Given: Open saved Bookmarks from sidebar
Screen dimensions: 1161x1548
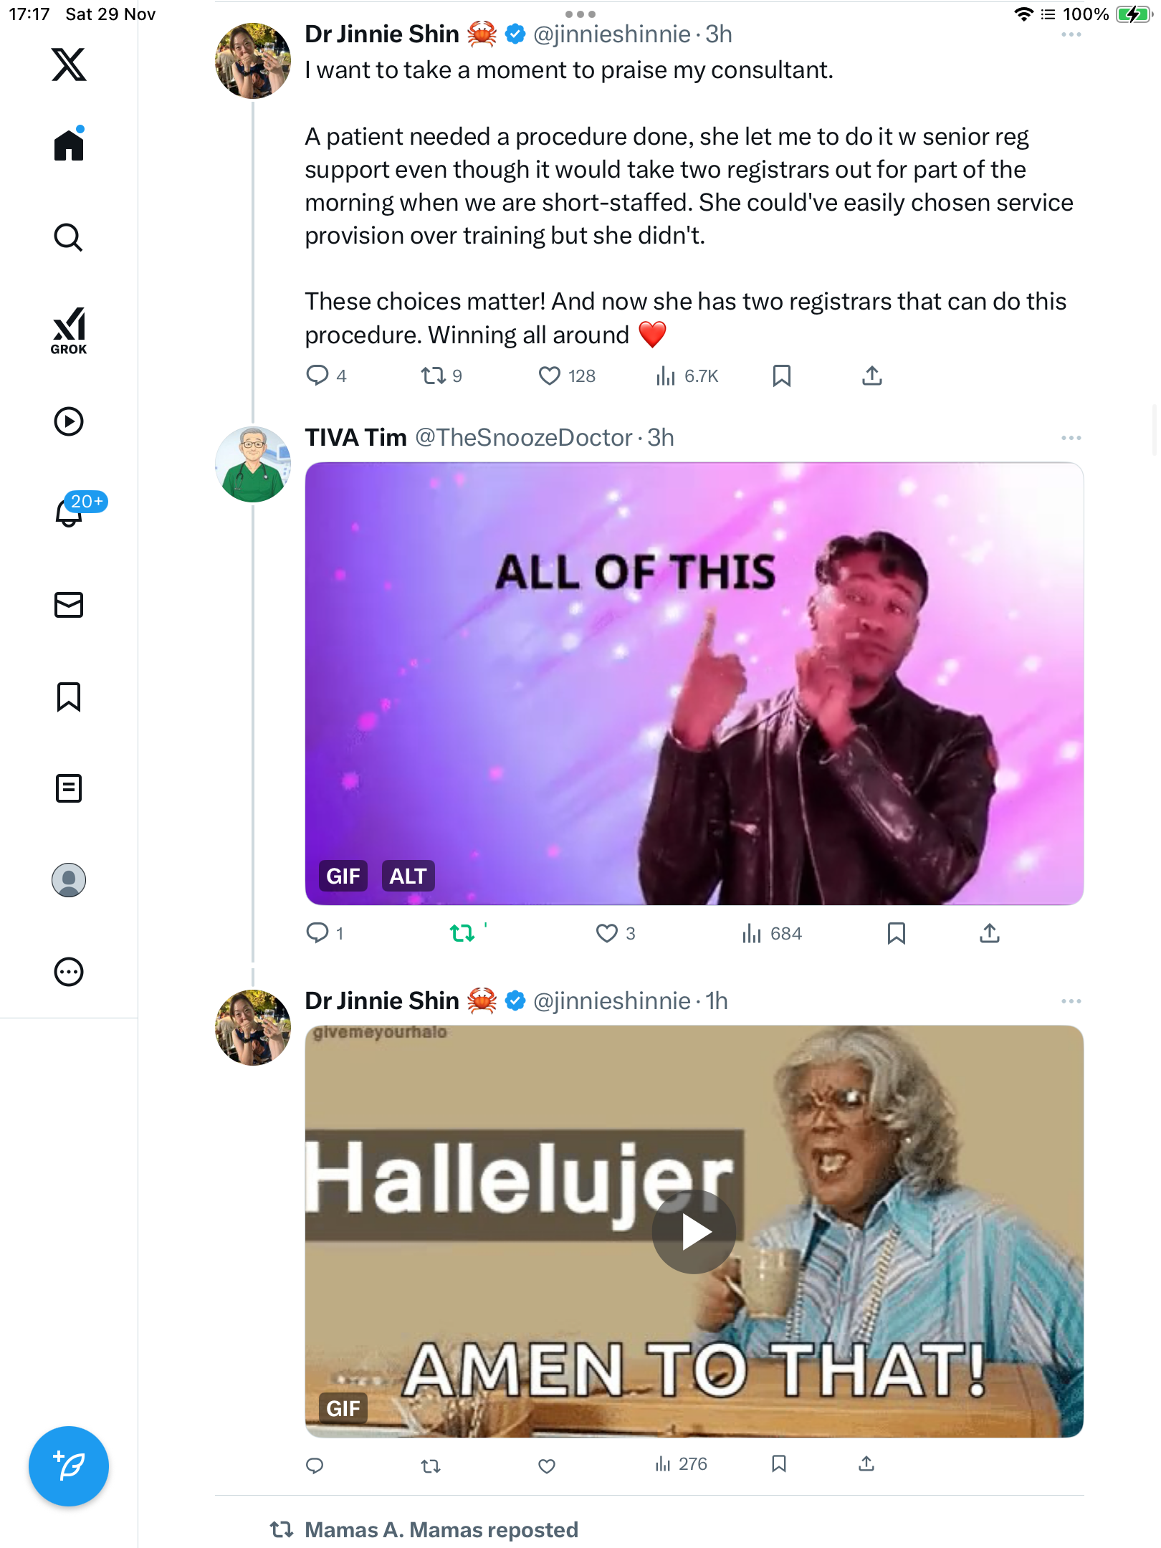Looking at the screenshot, I should pyautogui.click(x=69, y=697).
